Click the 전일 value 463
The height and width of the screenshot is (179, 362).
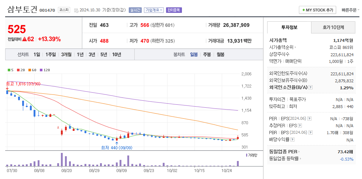pyautogui.click(x=104, y=25)
